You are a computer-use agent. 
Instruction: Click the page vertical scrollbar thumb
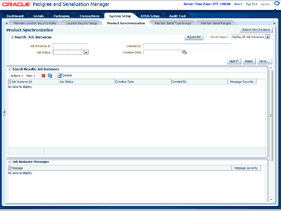[271, 116]
